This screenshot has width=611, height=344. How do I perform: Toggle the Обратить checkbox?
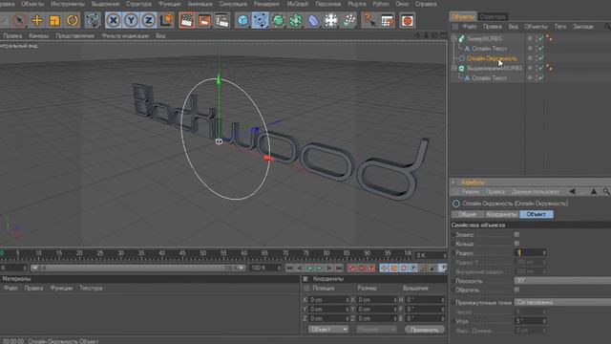[516, 290]
